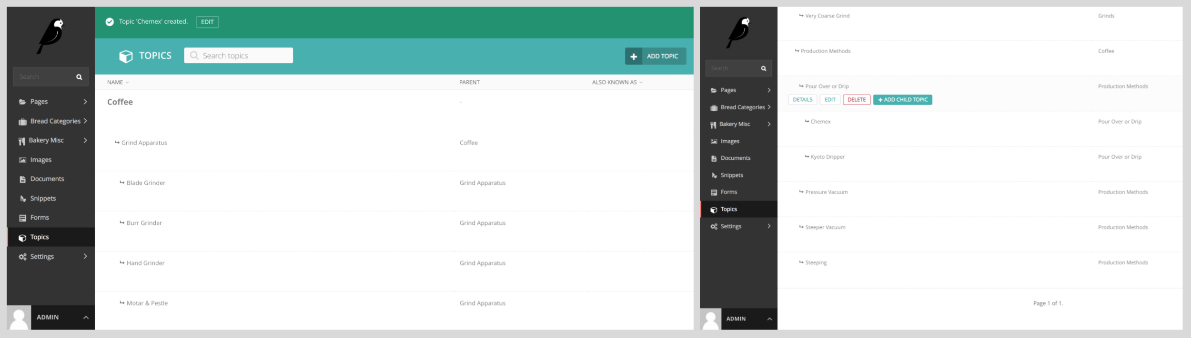1191x338 pixels.
Task: Open DETAILS for Pour Over or Drip
Action: (x=802, y=100)
